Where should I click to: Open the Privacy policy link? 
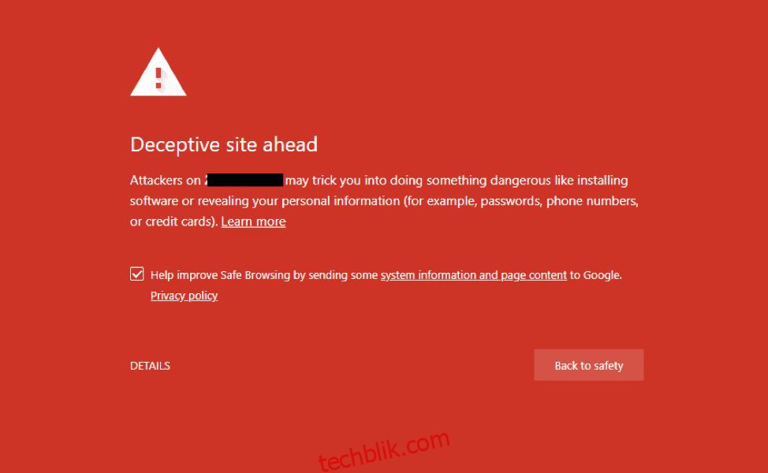(x=185, y=296)
